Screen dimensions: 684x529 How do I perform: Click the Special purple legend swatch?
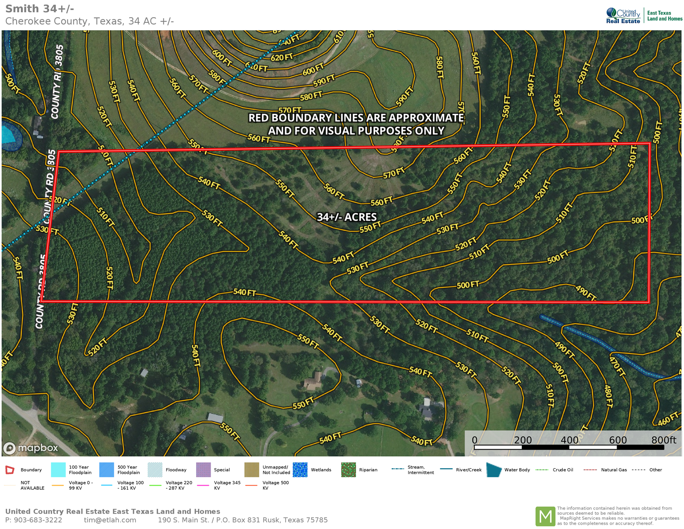[x=203, y=470]
